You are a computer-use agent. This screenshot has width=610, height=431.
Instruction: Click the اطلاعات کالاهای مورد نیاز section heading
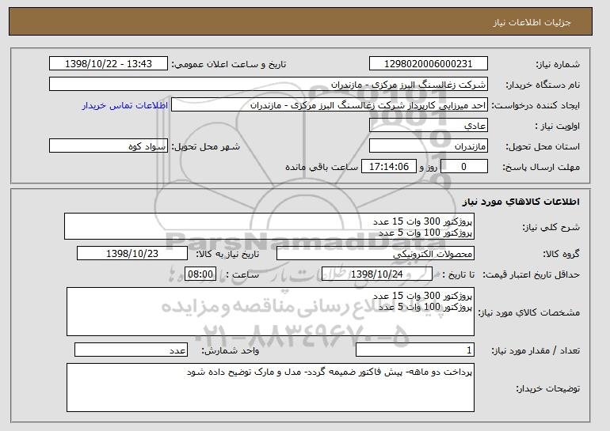[x=521, y=202]
